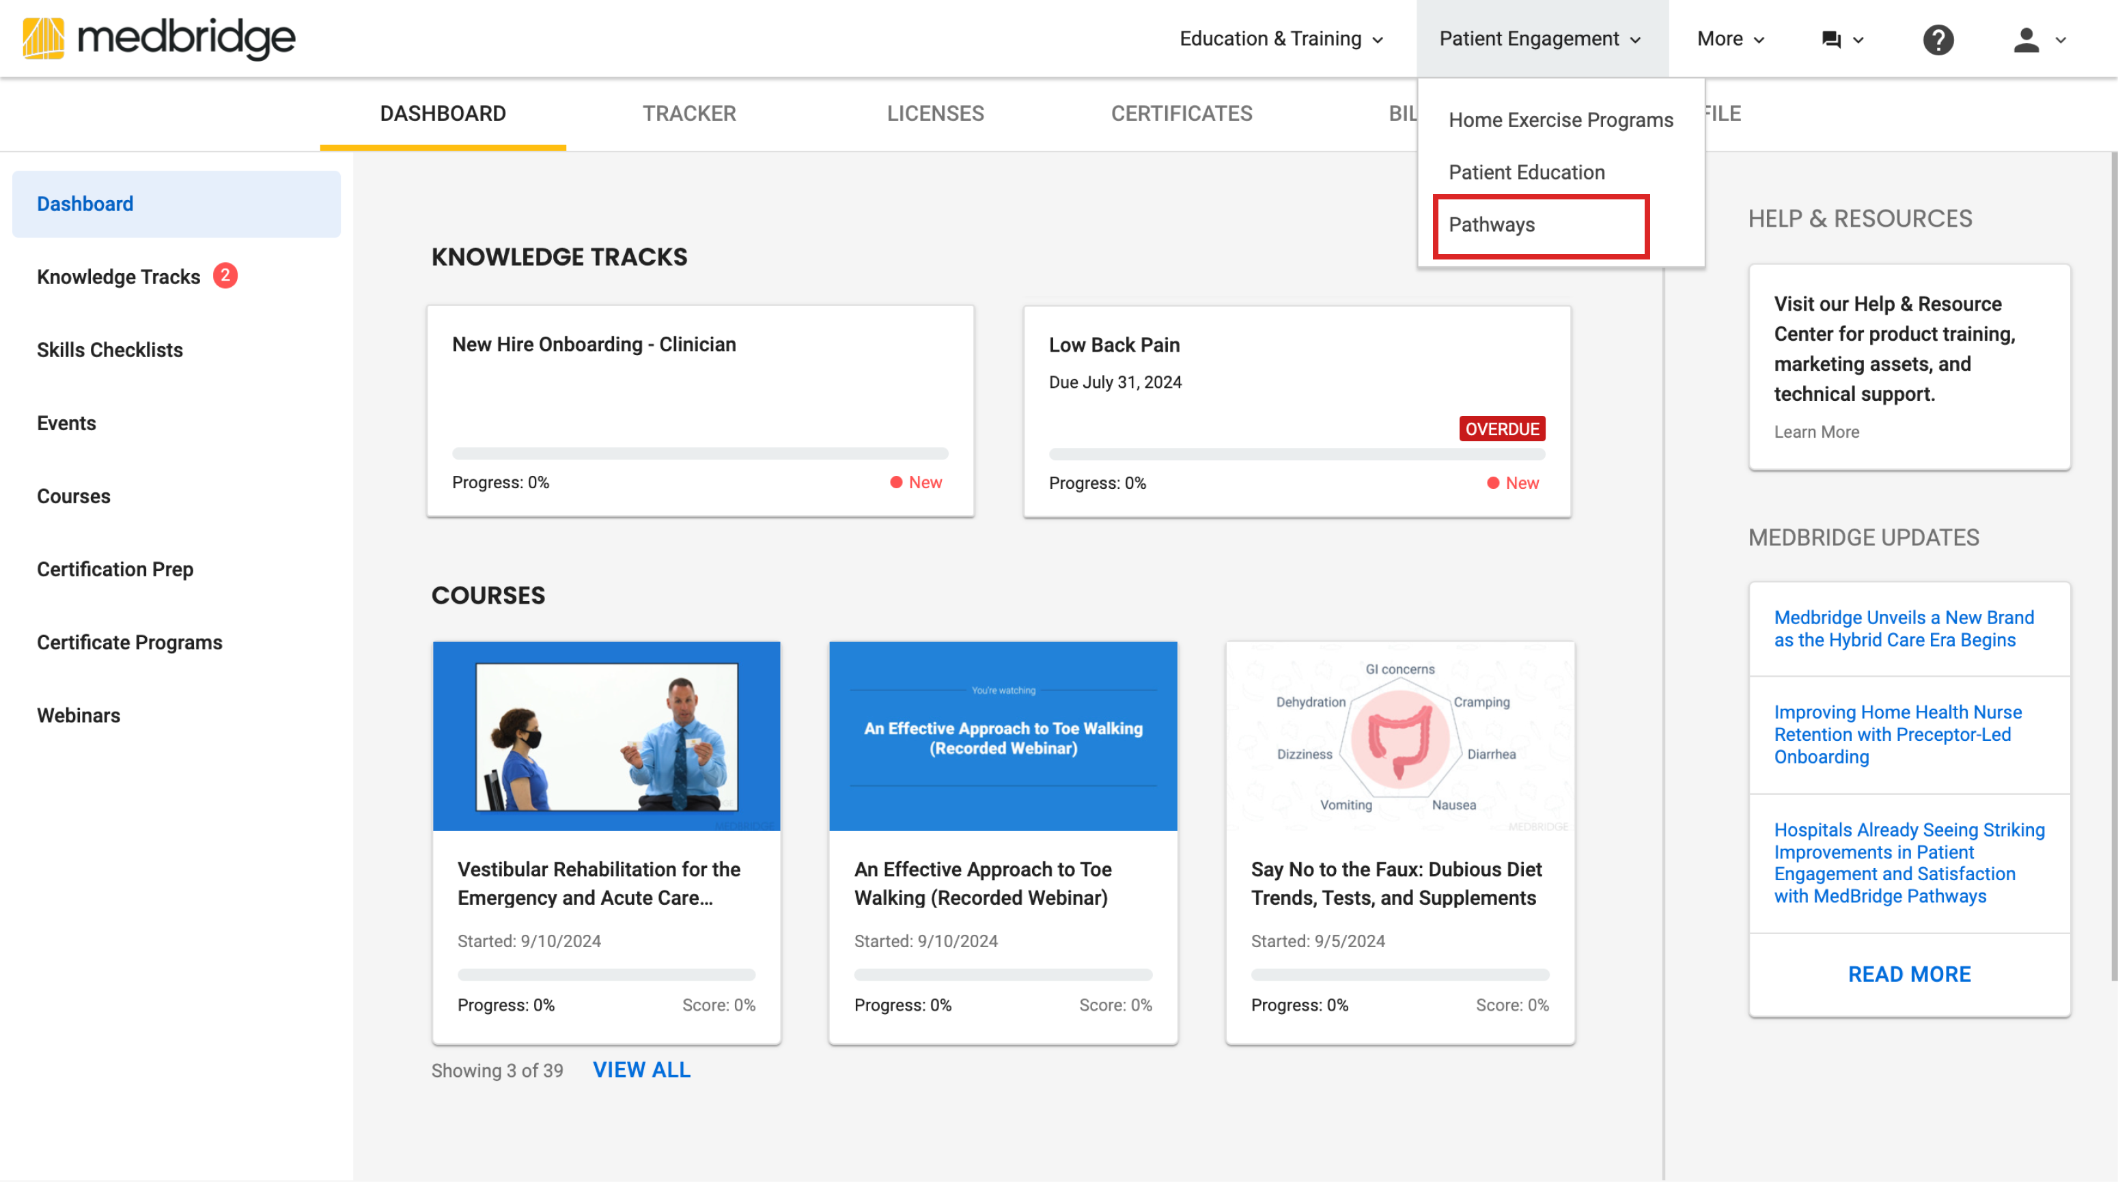2118x1182 pixels.
Task: Click 'Started: 9/5/2024' text
Action: click(x=1318, y=941)
